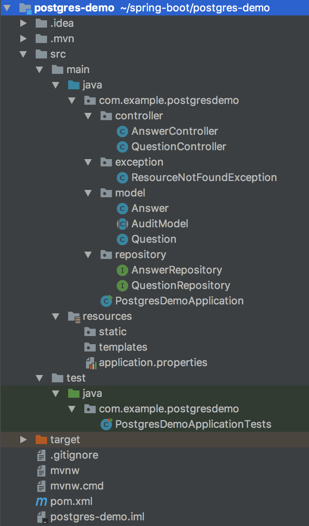Click the QuestionRepository interface icon
Viewport: 309px width, 526px height.
click(x=122, y=285)
